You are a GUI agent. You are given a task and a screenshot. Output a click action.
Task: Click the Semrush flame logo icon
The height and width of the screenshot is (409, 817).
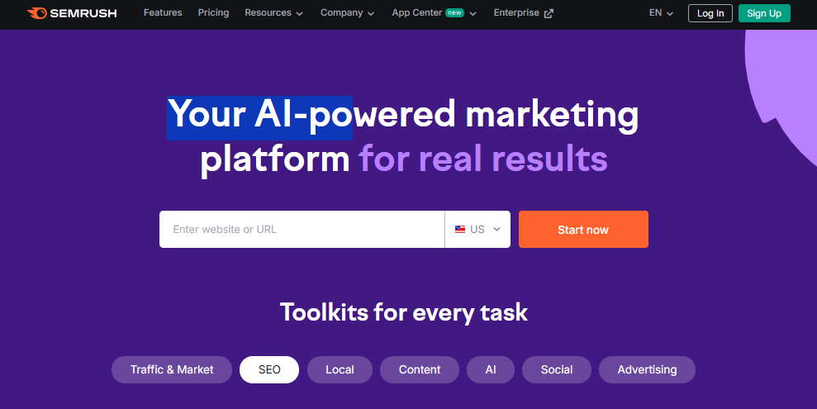[x=37, y=13]
